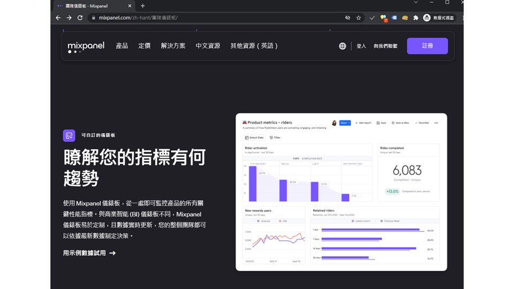
Task: Click the user avatar in dashboard preview
Action: 334,123
